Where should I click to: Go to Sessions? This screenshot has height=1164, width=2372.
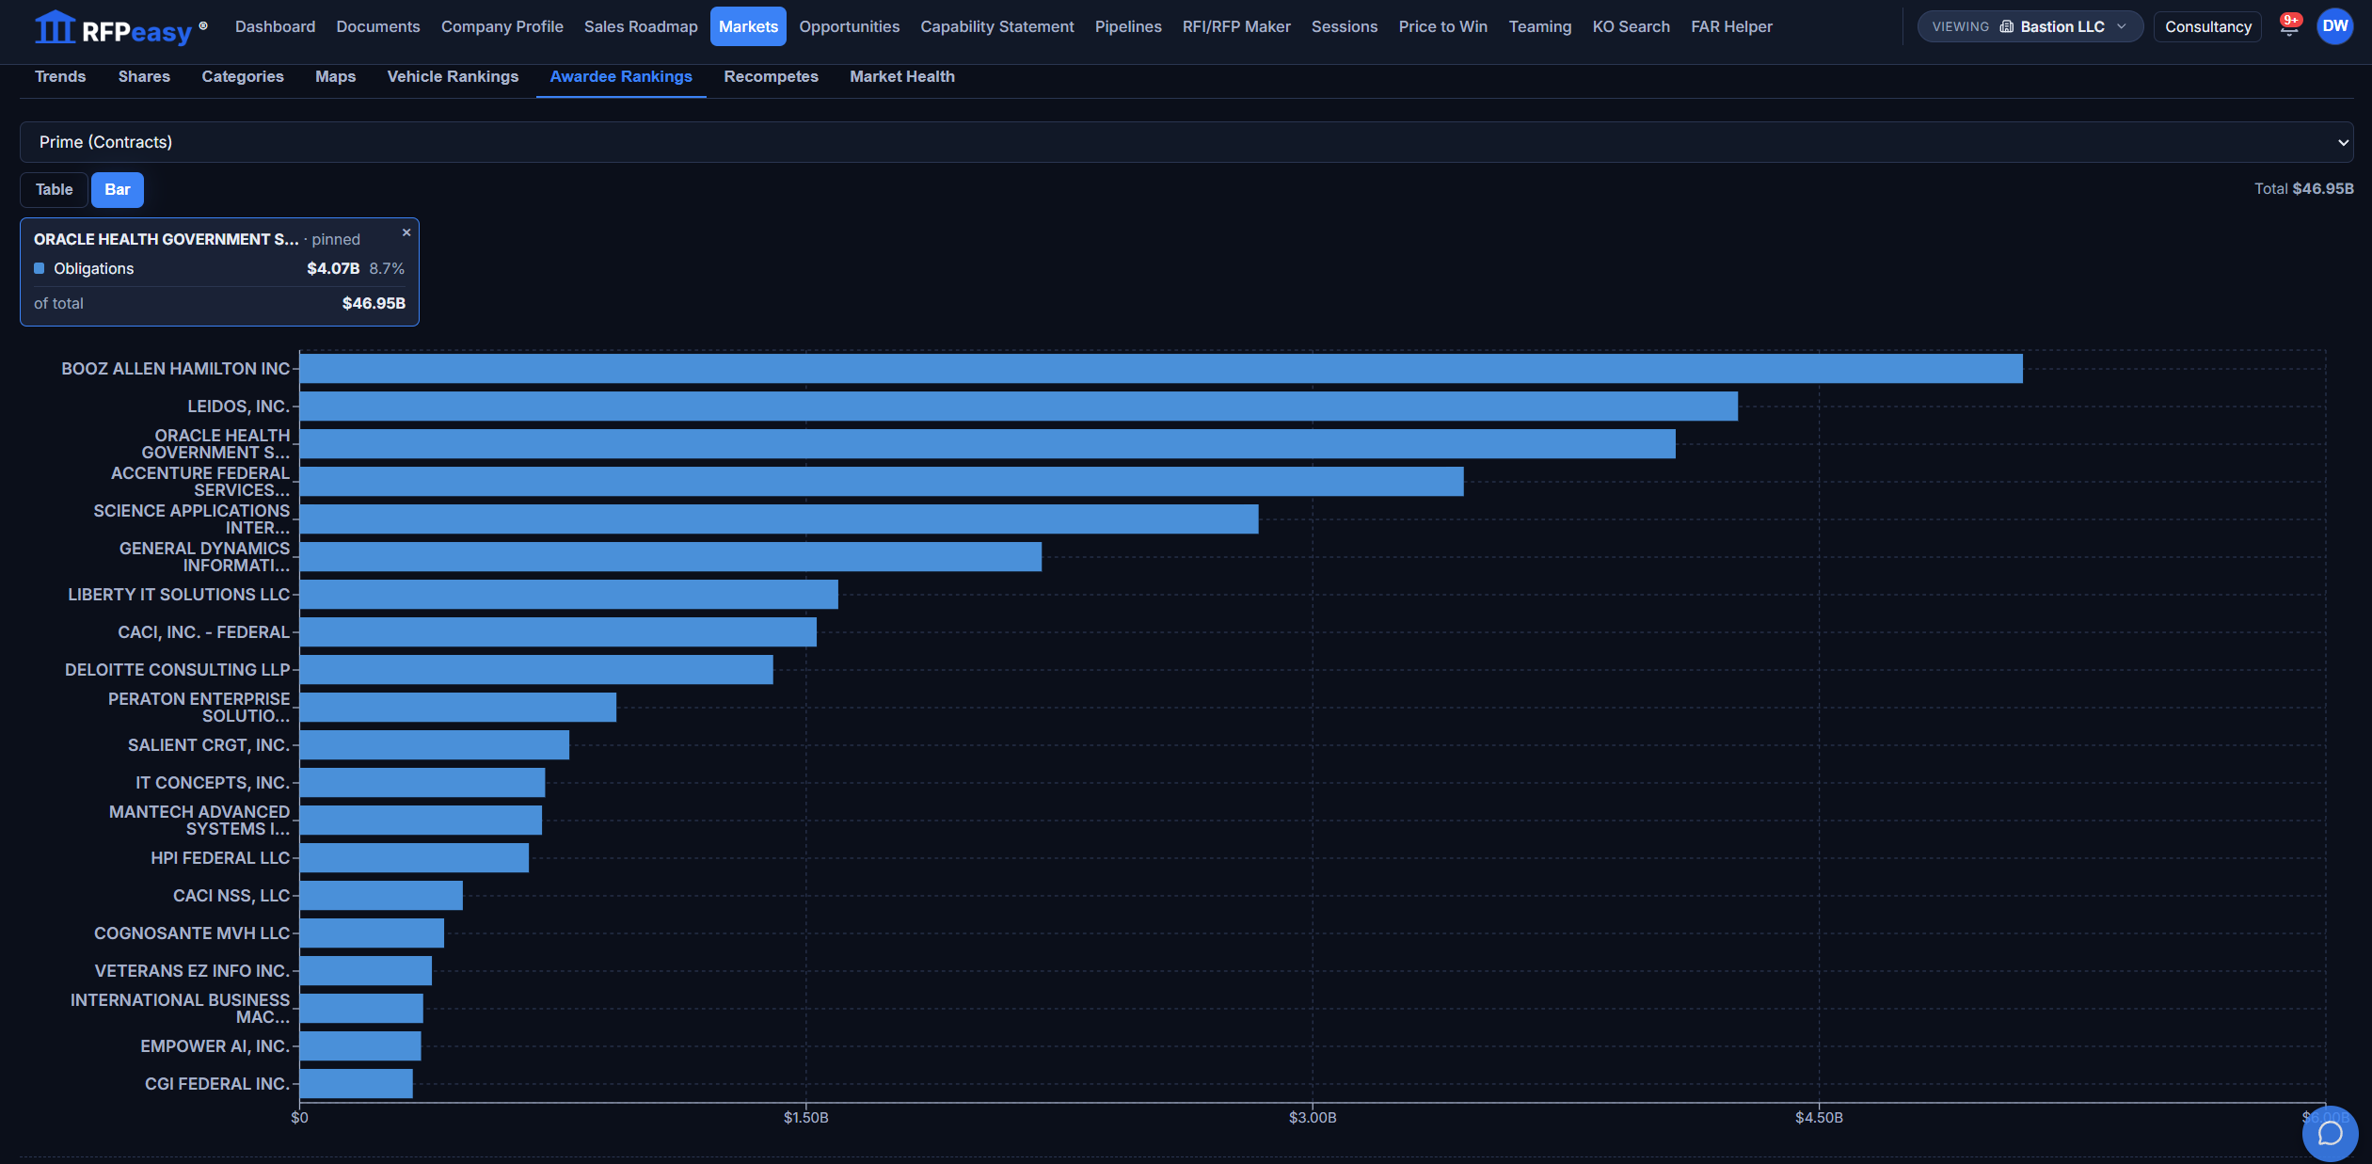point(1344,26)
